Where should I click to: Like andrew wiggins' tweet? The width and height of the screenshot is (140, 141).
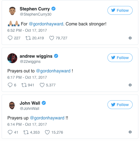coord(42,85)
